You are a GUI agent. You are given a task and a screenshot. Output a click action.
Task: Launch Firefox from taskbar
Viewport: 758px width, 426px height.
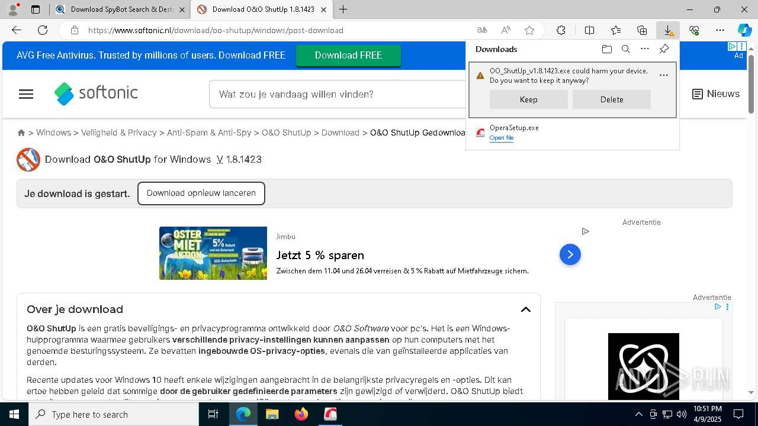tap(301, 414)
